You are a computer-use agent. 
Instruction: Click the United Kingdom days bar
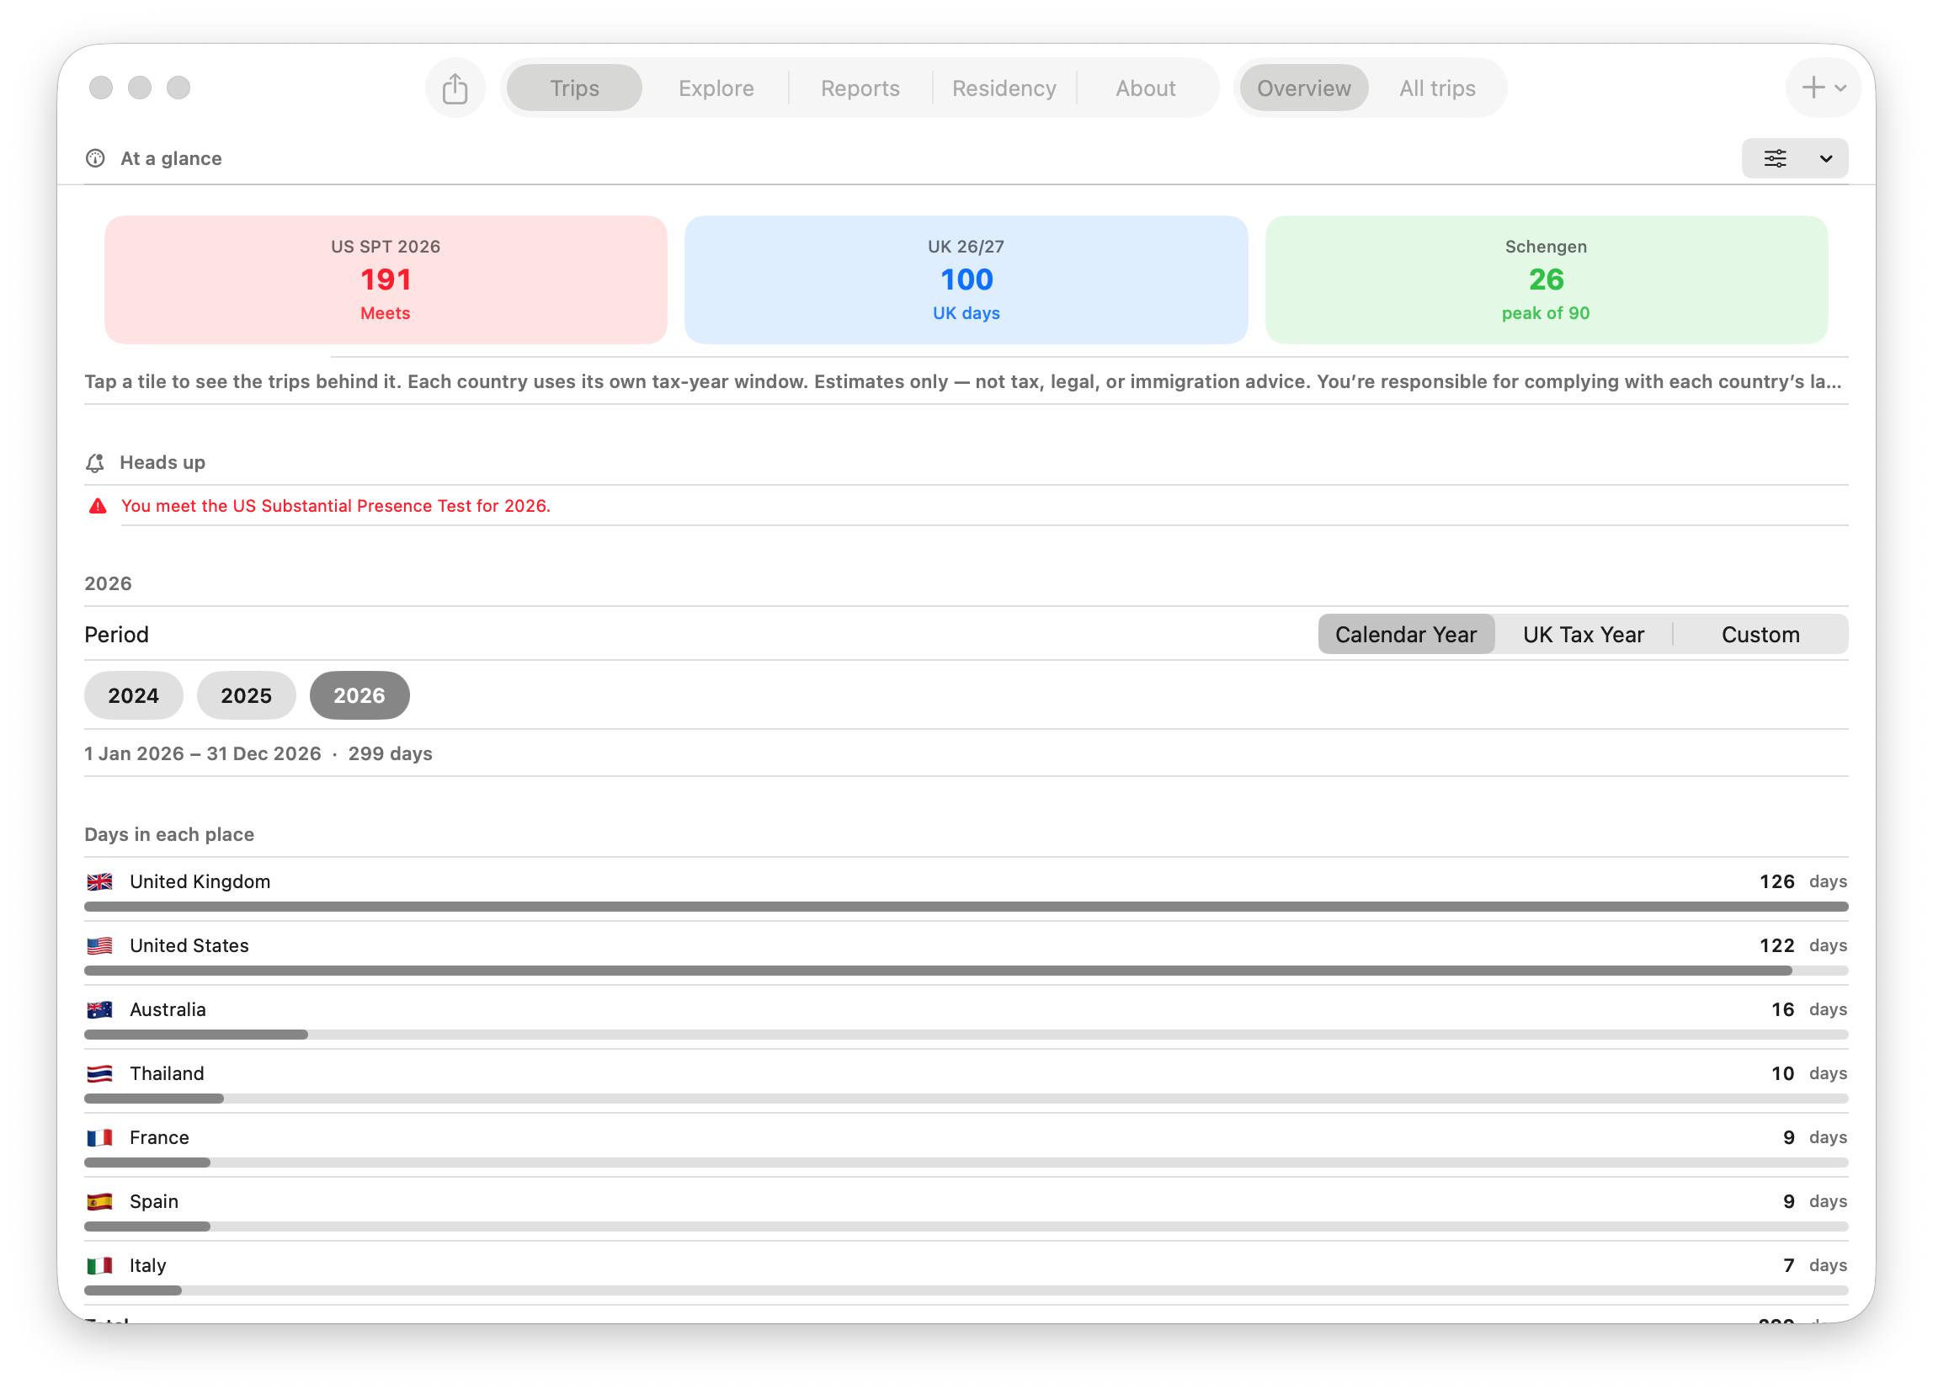966,907
